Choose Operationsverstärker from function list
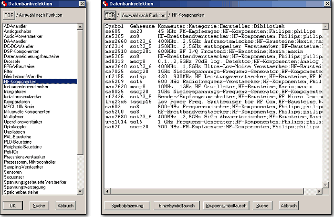 [x=24, y=121]
